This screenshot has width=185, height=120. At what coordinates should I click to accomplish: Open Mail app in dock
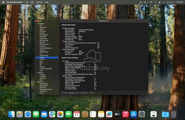tap(44, 114)
